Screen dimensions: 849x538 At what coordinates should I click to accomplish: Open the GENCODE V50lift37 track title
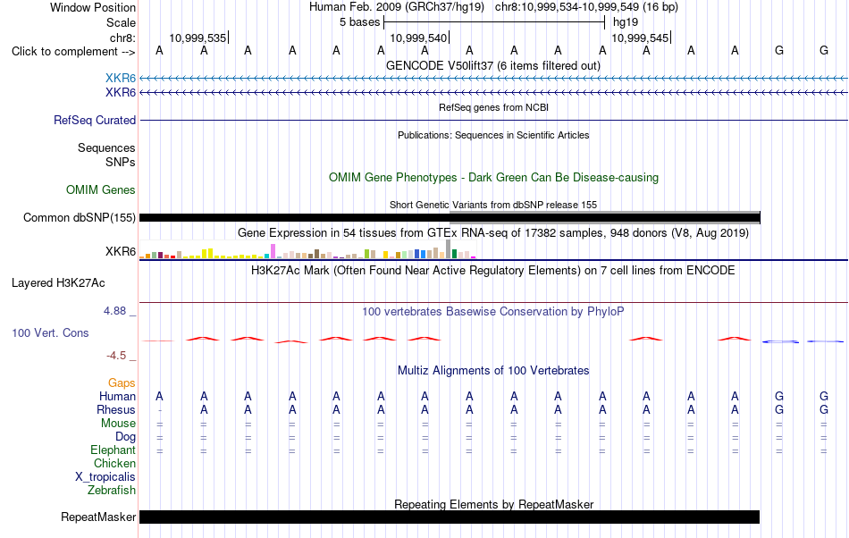tap(492, 66)
